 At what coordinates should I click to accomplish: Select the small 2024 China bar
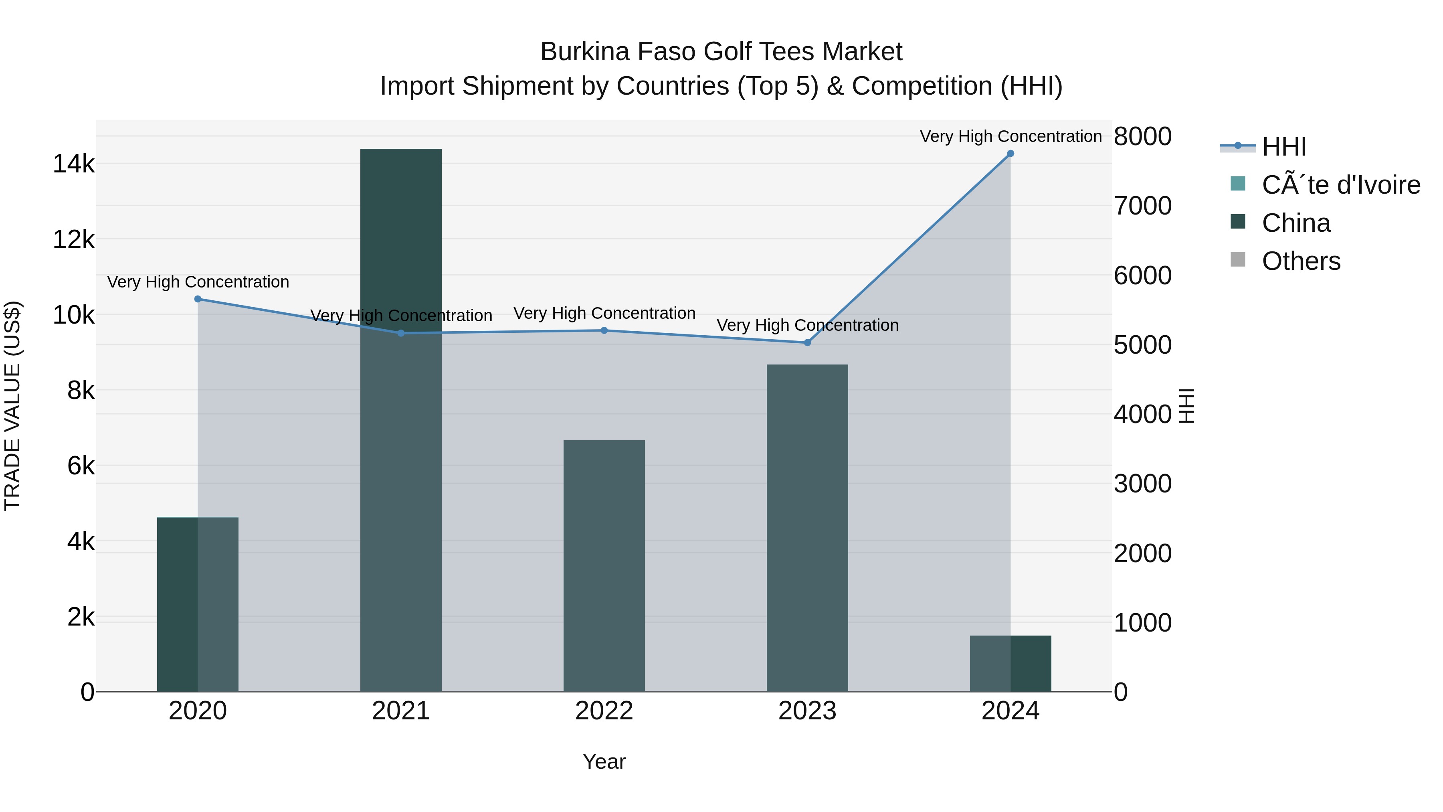tap(1011, 664)
